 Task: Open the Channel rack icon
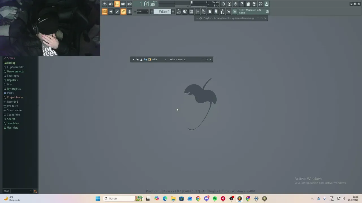tap(191, 12)
